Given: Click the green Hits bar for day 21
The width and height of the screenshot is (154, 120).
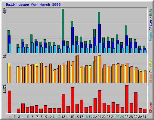Looking at the screenshot, I should pos(99,18).
